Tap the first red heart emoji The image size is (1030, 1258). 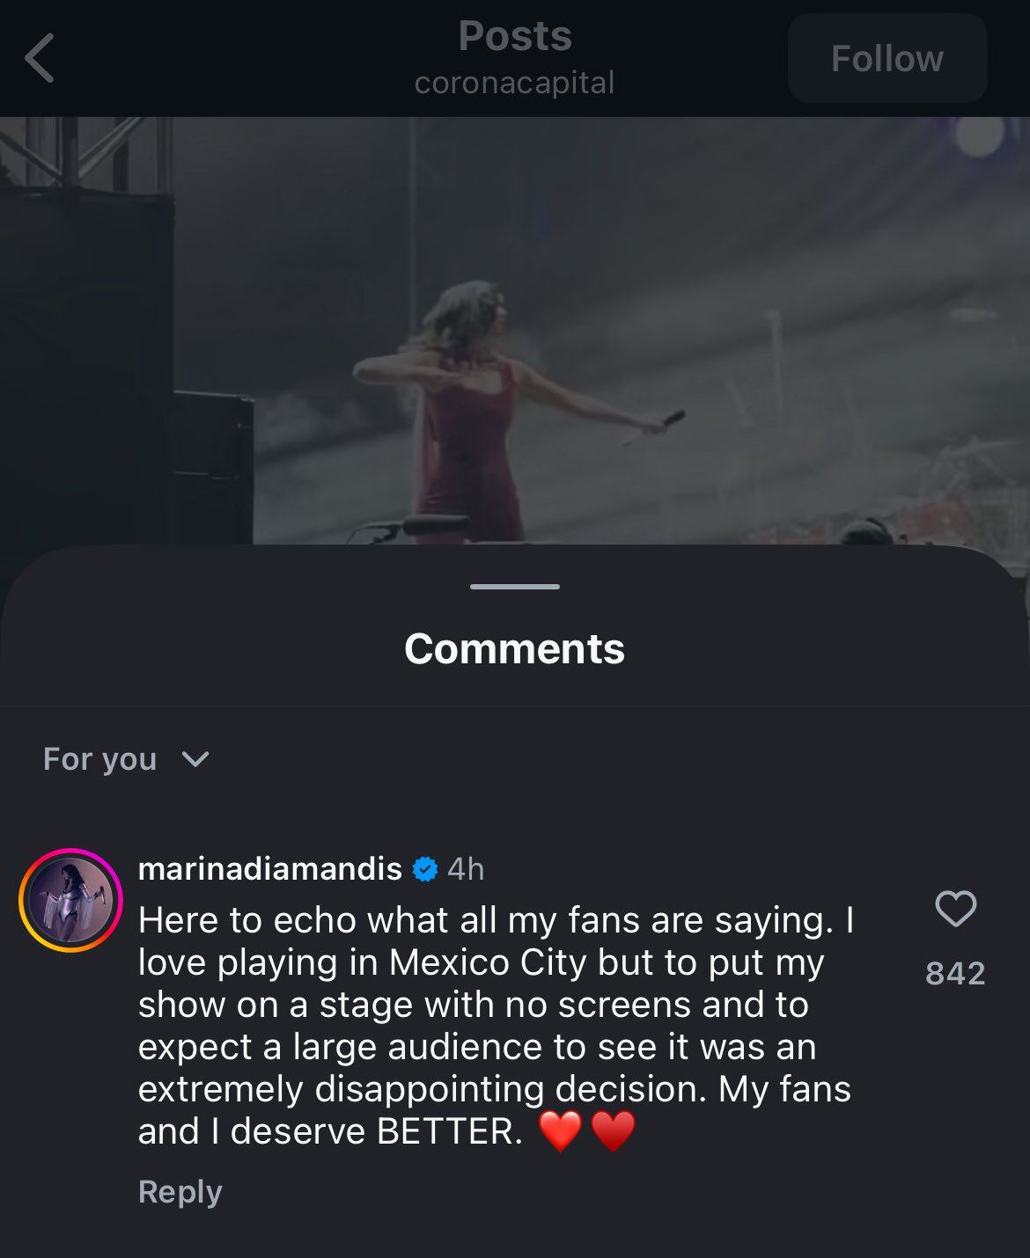[x=560, y=1131]
